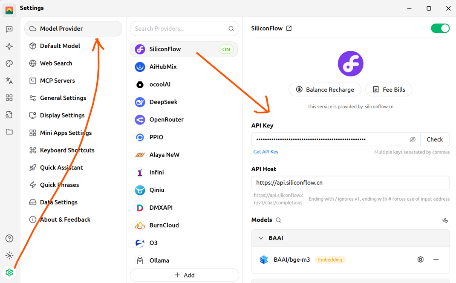This screenshot has width=456, height=283.
Task: Open Model Provider settings
Action: point(73,29)
